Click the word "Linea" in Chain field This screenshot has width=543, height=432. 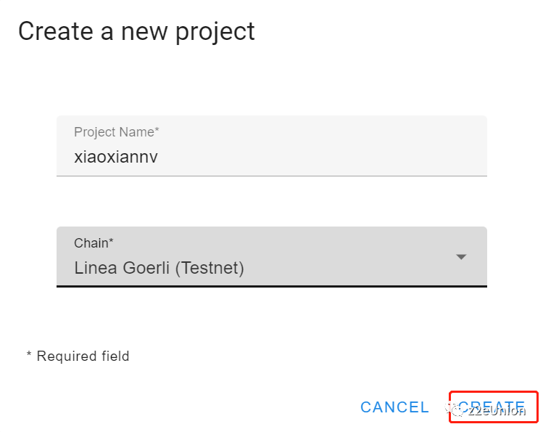pyautogui.click(x=94, y=268)
